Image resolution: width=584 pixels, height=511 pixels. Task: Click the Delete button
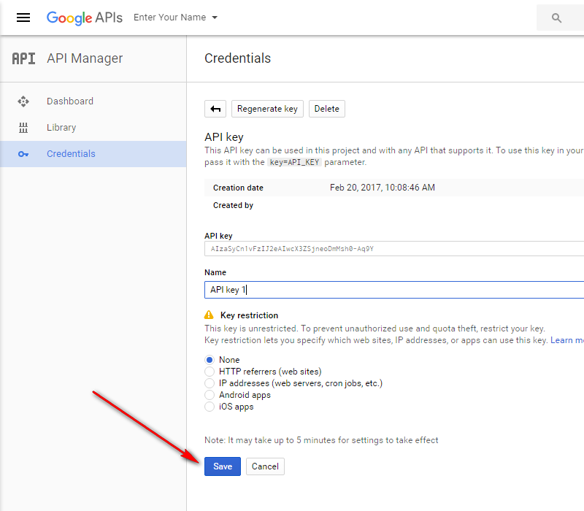pyautogui.click(x=326, y=109)
